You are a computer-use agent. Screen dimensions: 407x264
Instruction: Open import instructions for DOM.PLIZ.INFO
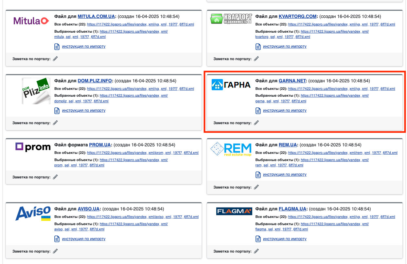pos(84,110)
